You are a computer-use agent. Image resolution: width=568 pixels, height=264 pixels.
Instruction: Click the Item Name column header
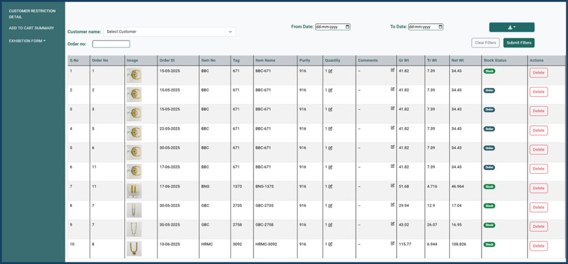(x=265, y=60)
